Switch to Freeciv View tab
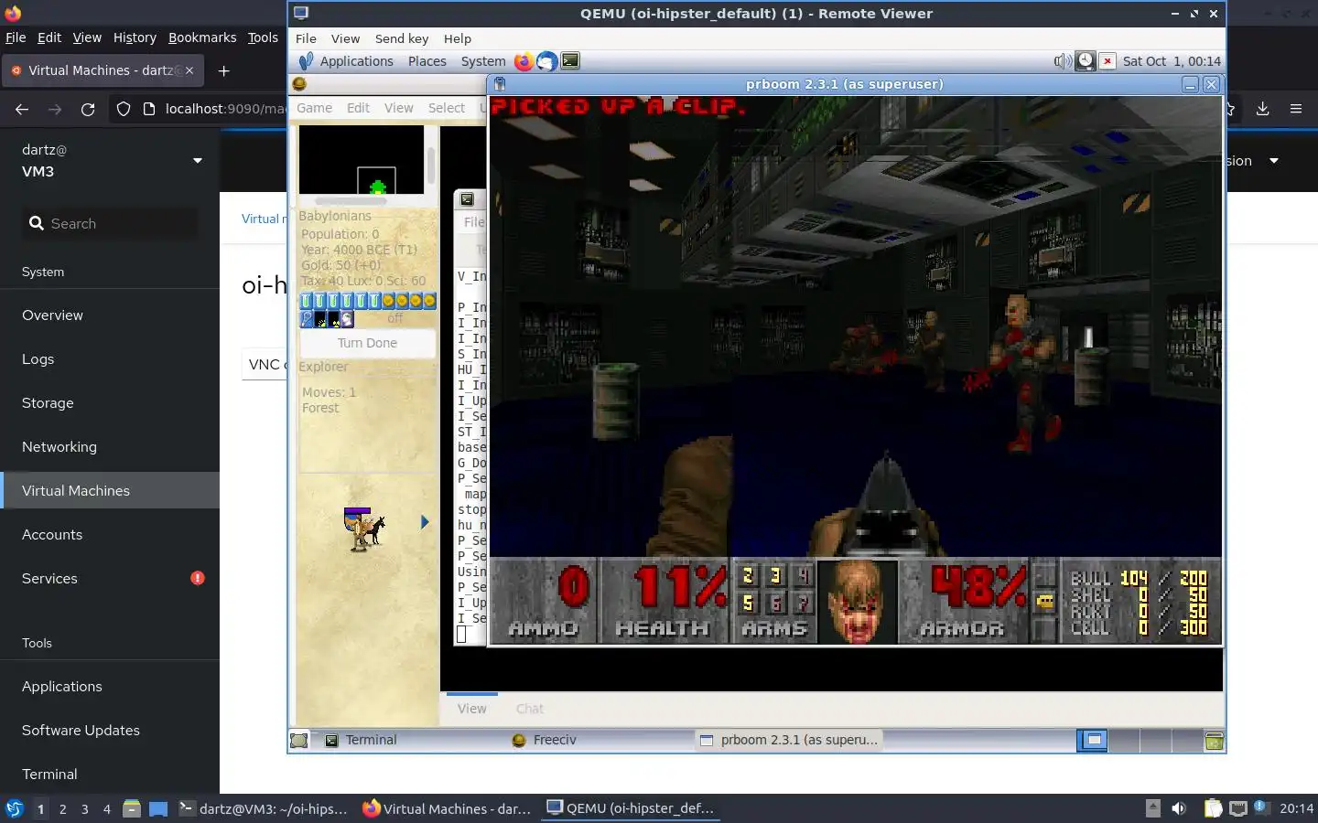The width and height of the screenshot is (1318, 823). pos(471,709)
